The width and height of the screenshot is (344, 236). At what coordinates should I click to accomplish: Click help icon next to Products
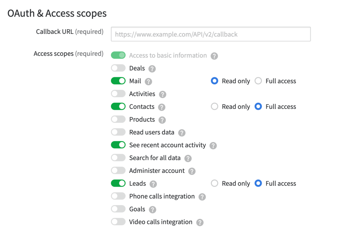[162, 120]
